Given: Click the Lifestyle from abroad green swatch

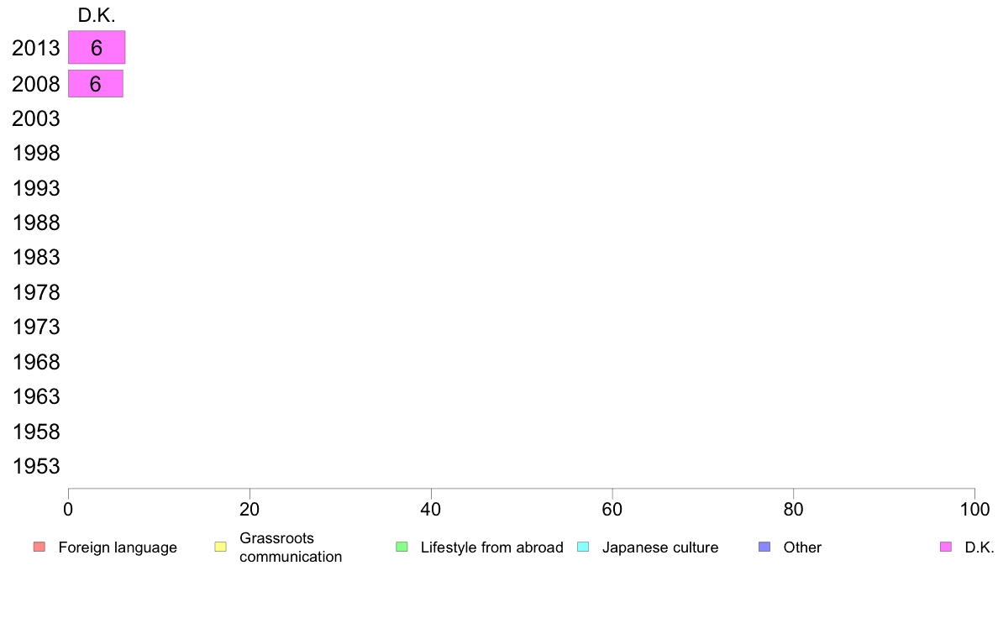Looking at the screenshot, I should (402, 547).
